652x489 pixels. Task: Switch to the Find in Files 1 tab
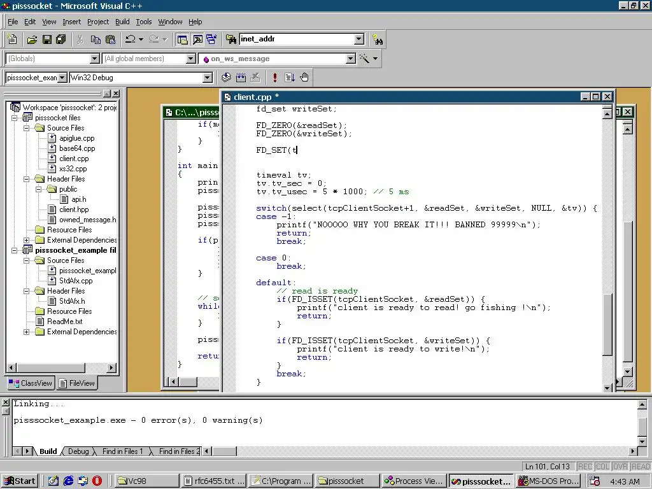click(122, 451)
